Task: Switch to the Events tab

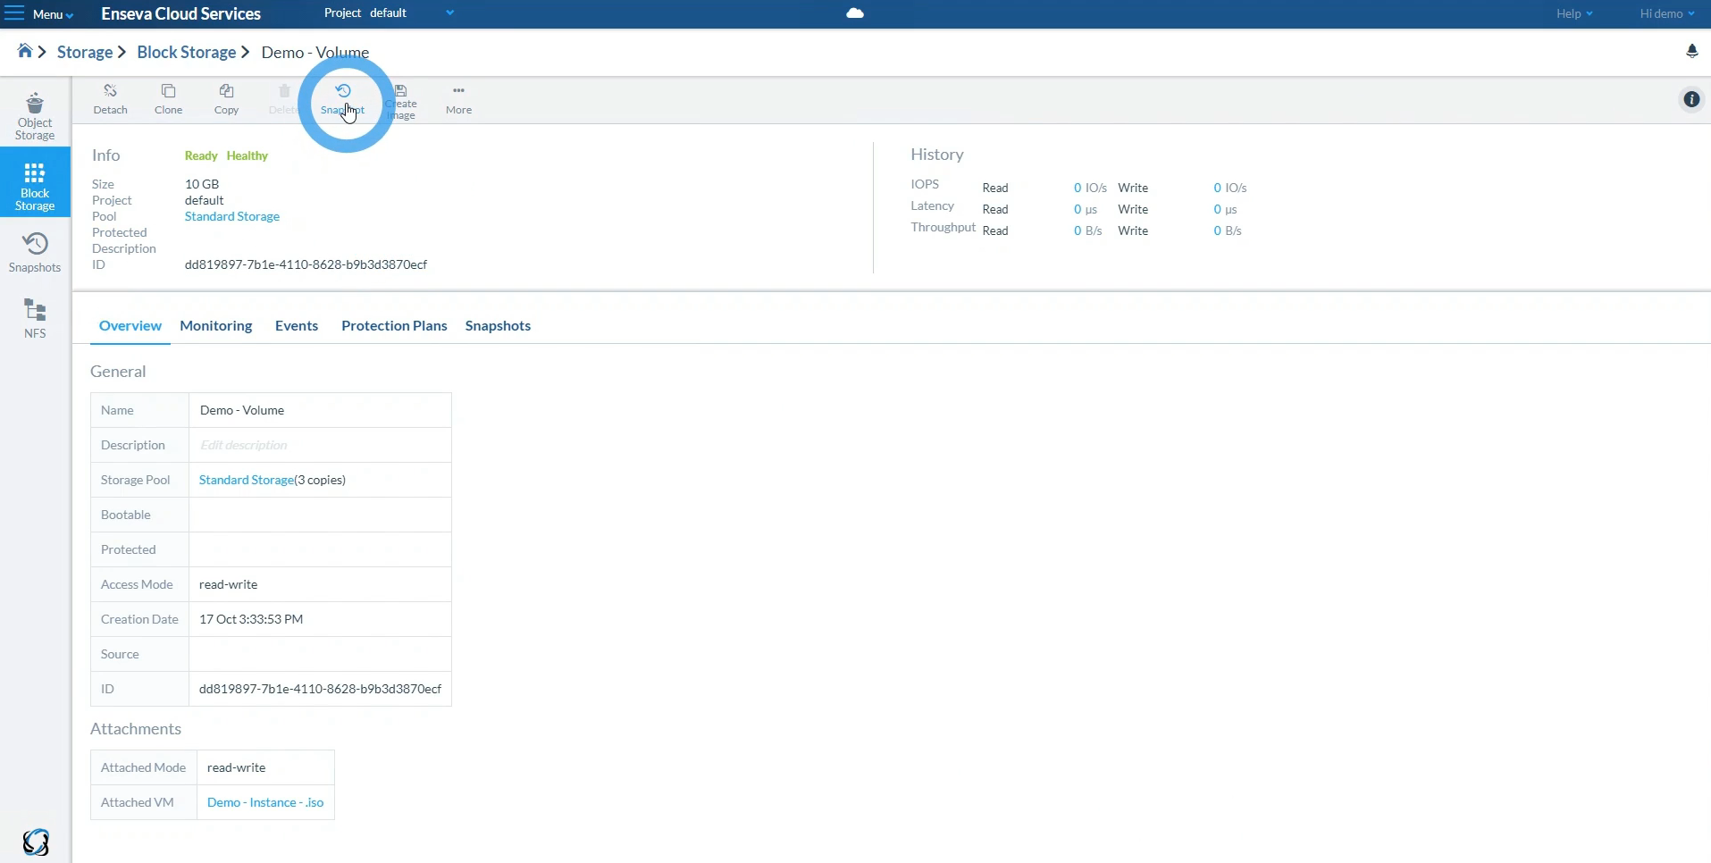Action: click(x=297, y=326)
